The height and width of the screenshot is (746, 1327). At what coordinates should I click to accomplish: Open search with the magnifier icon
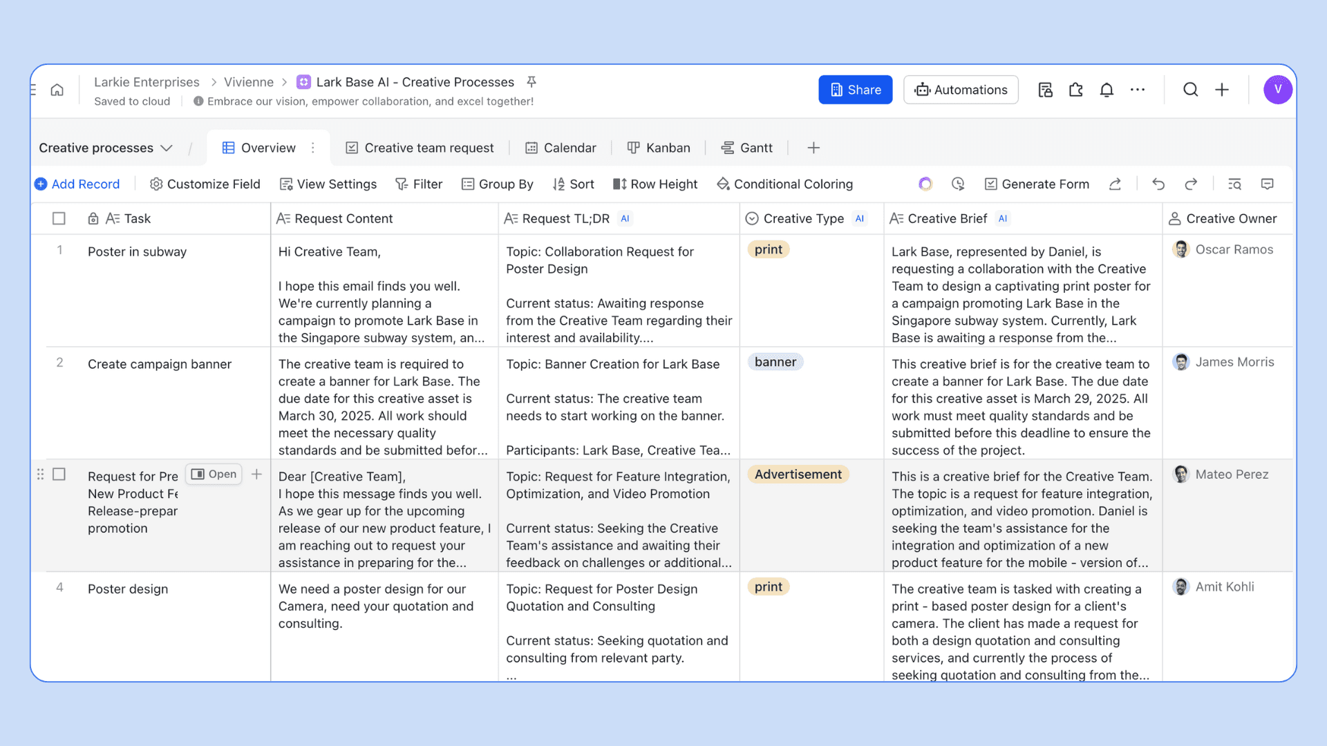click(1190, 90)
